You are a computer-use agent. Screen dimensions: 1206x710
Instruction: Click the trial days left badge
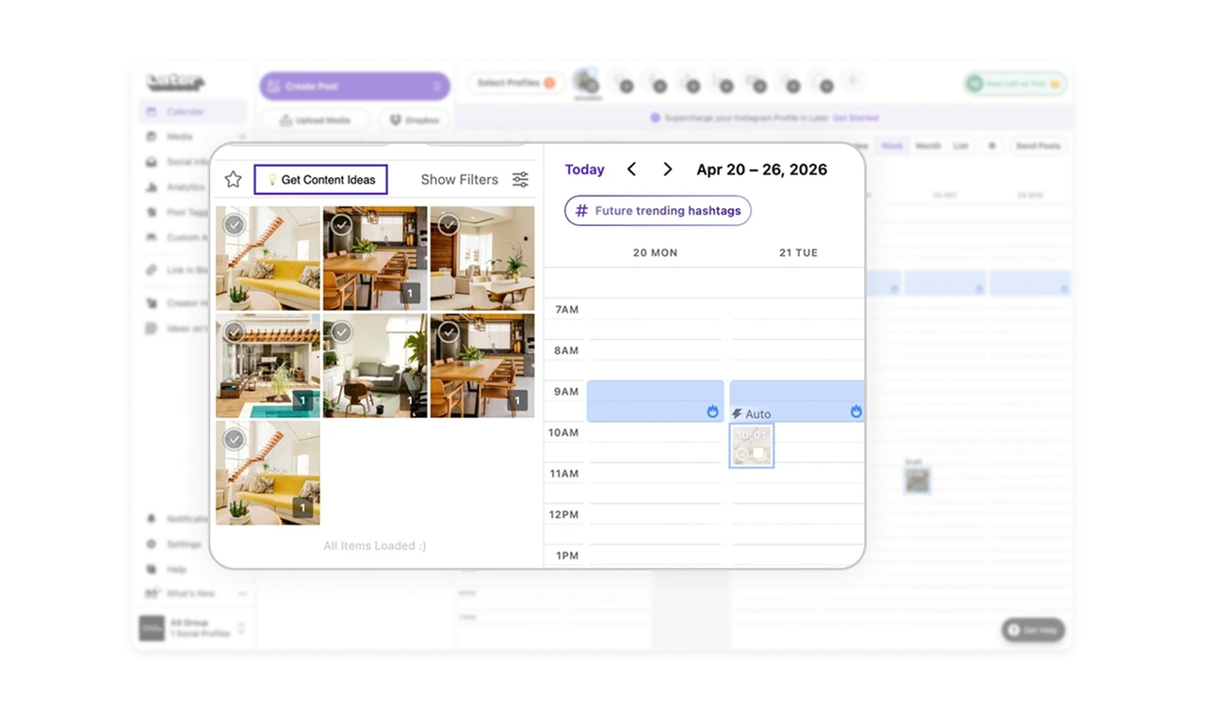(x=1015, y=84)
